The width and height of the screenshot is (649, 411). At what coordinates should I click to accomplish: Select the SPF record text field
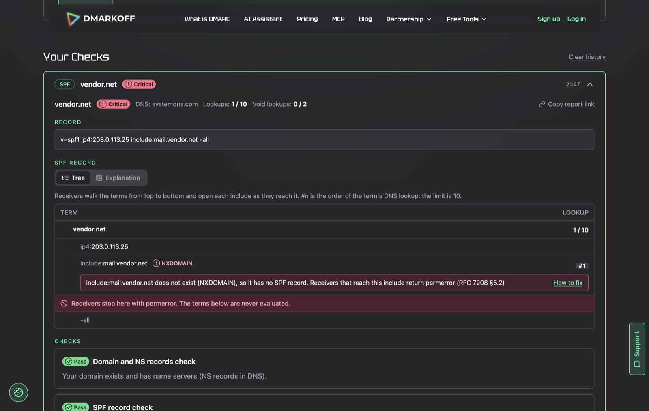click(x=324, y=139)
